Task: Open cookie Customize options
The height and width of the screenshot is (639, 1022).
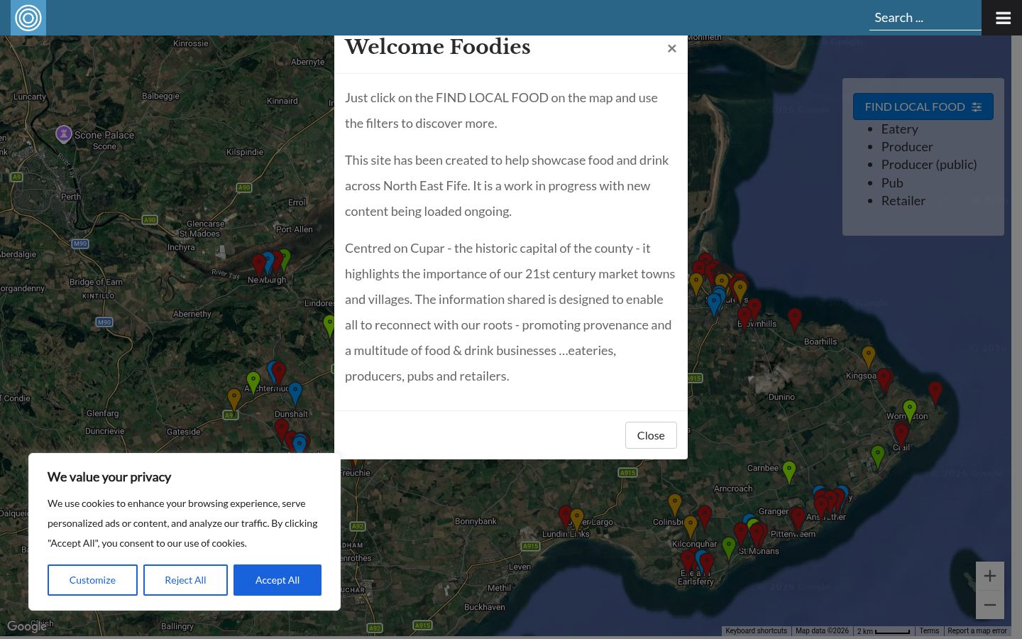Action: (x=92, y=580)
